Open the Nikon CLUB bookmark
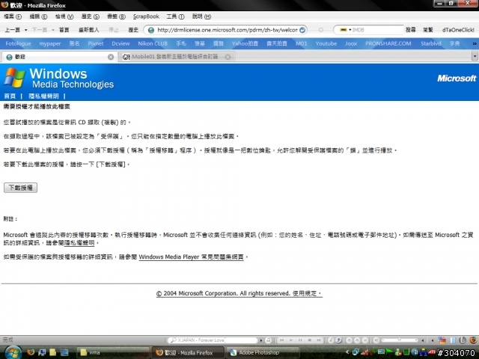This screenshot has height=359, width=479. 153,43
